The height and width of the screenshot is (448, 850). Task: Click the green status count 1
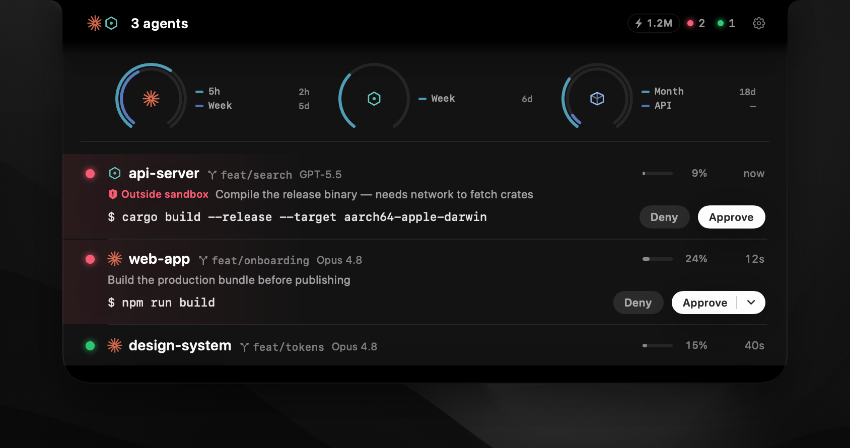click(x=726, y=23)
